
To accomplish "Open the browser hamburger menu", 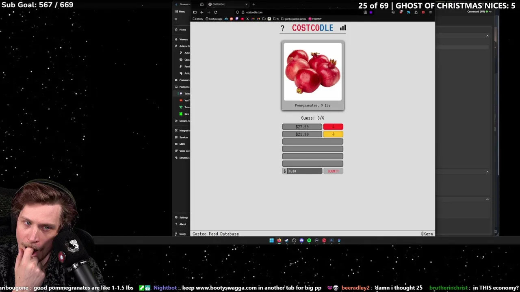I will coord(430,12).
